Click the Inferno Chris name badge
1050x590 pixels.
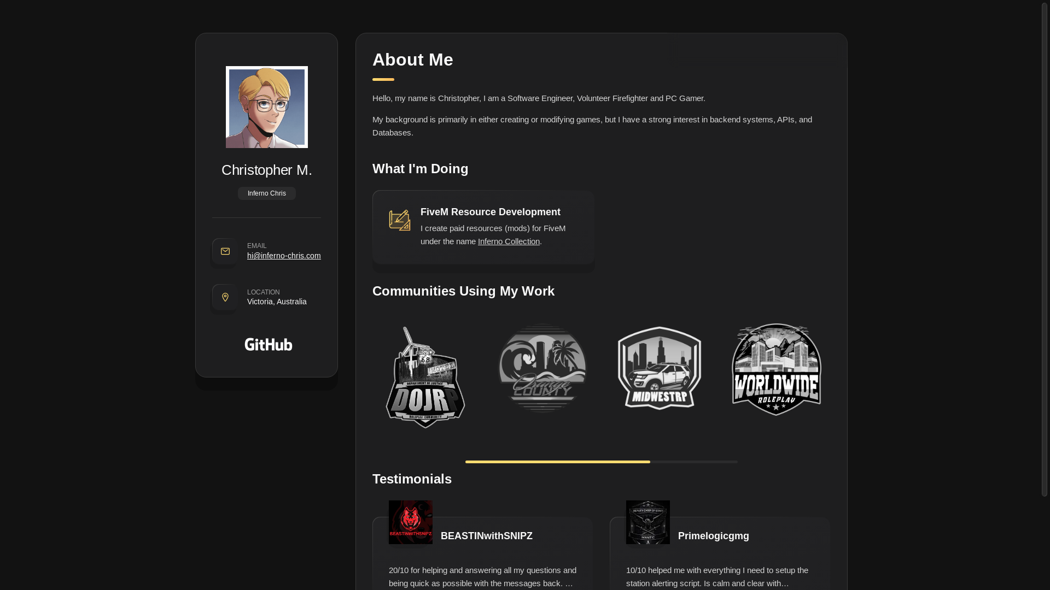point(267,193)
